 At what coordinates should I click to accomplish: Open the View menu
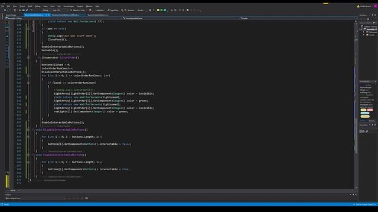[15, 6]
